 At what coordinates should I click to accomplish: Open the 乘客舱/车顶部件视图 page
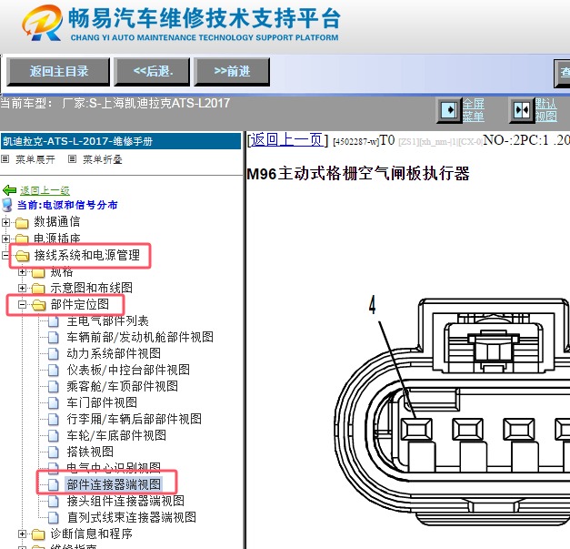tap(122, 386)
